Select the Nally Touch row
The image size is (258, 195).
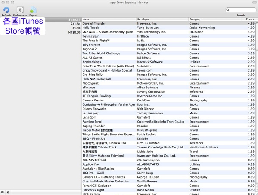point(168,28)
